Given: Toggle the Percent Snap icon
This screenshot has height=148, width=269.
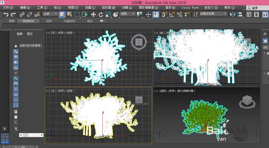Looking at the screenshot, I should click(x=180, y=14).
